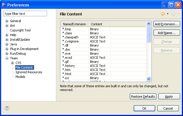The width and height of the screenshot is (183, 116).
Task: Select the *.classpath row
Action: tap(103, 37)
